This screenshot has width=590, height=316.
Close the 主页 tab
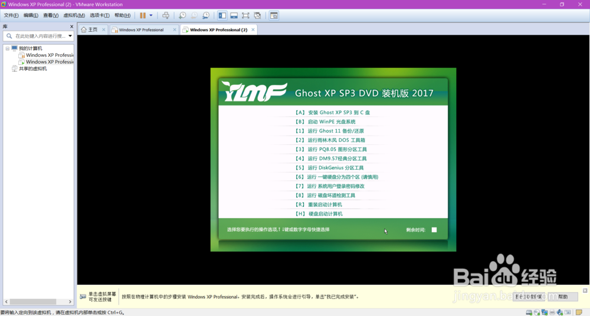104,29
